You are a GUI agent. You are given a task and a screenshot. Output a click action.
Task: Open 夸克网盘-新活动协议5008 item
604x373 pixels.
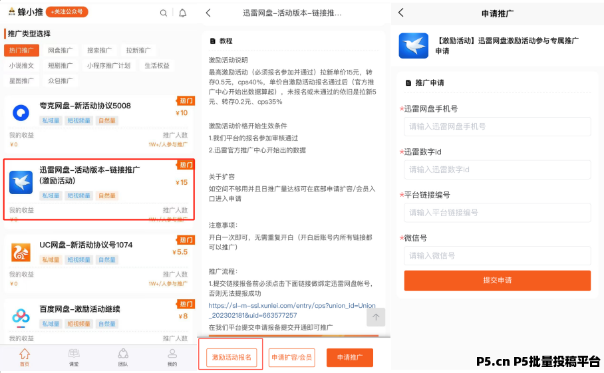(x=85, y=106)
